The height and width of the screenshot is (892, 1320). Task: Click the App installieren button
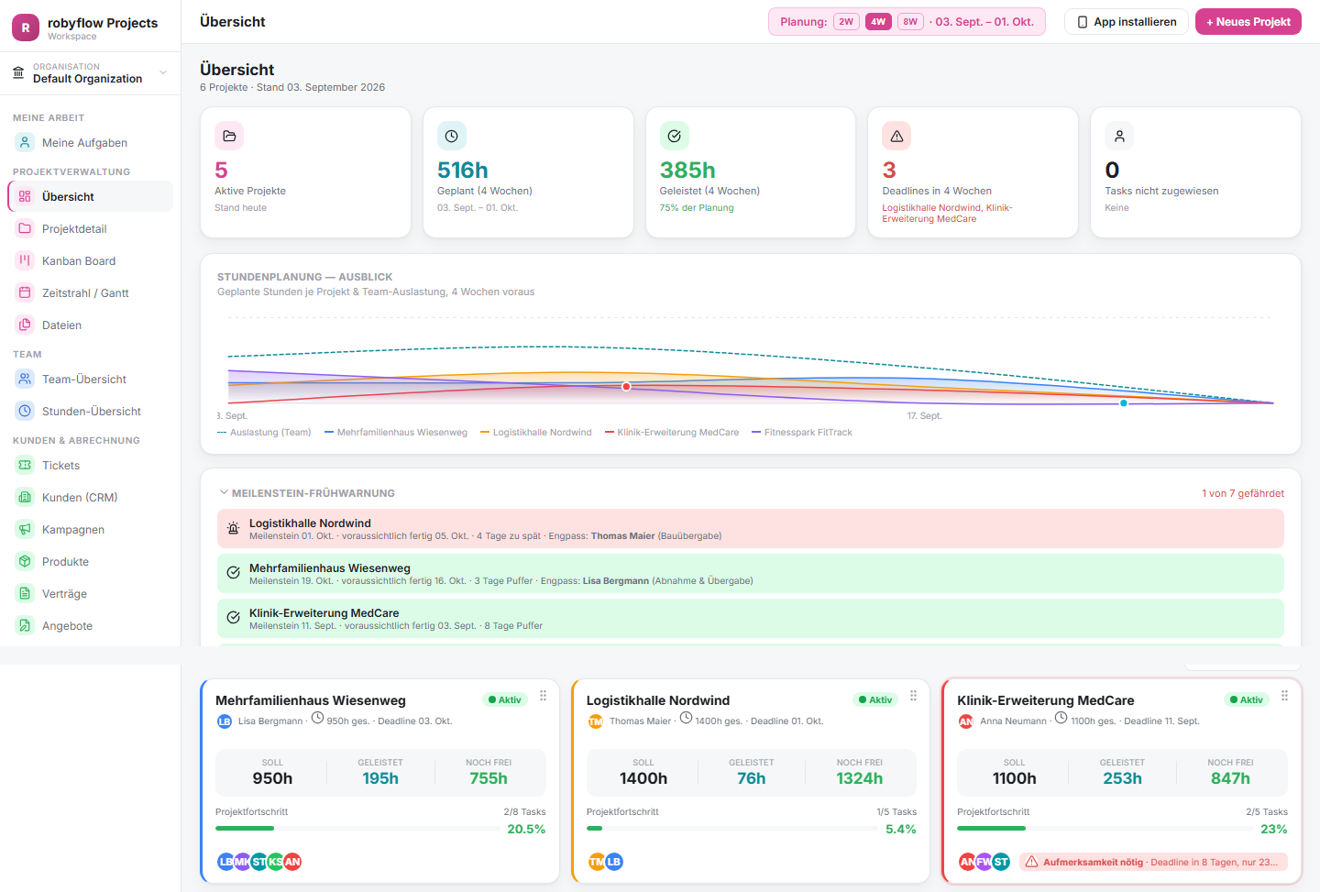1127,22
